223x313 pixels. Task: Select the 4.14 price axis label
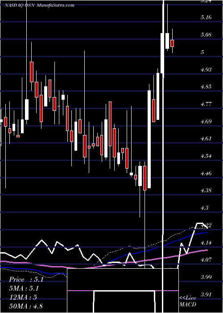(x=206, y=242)
